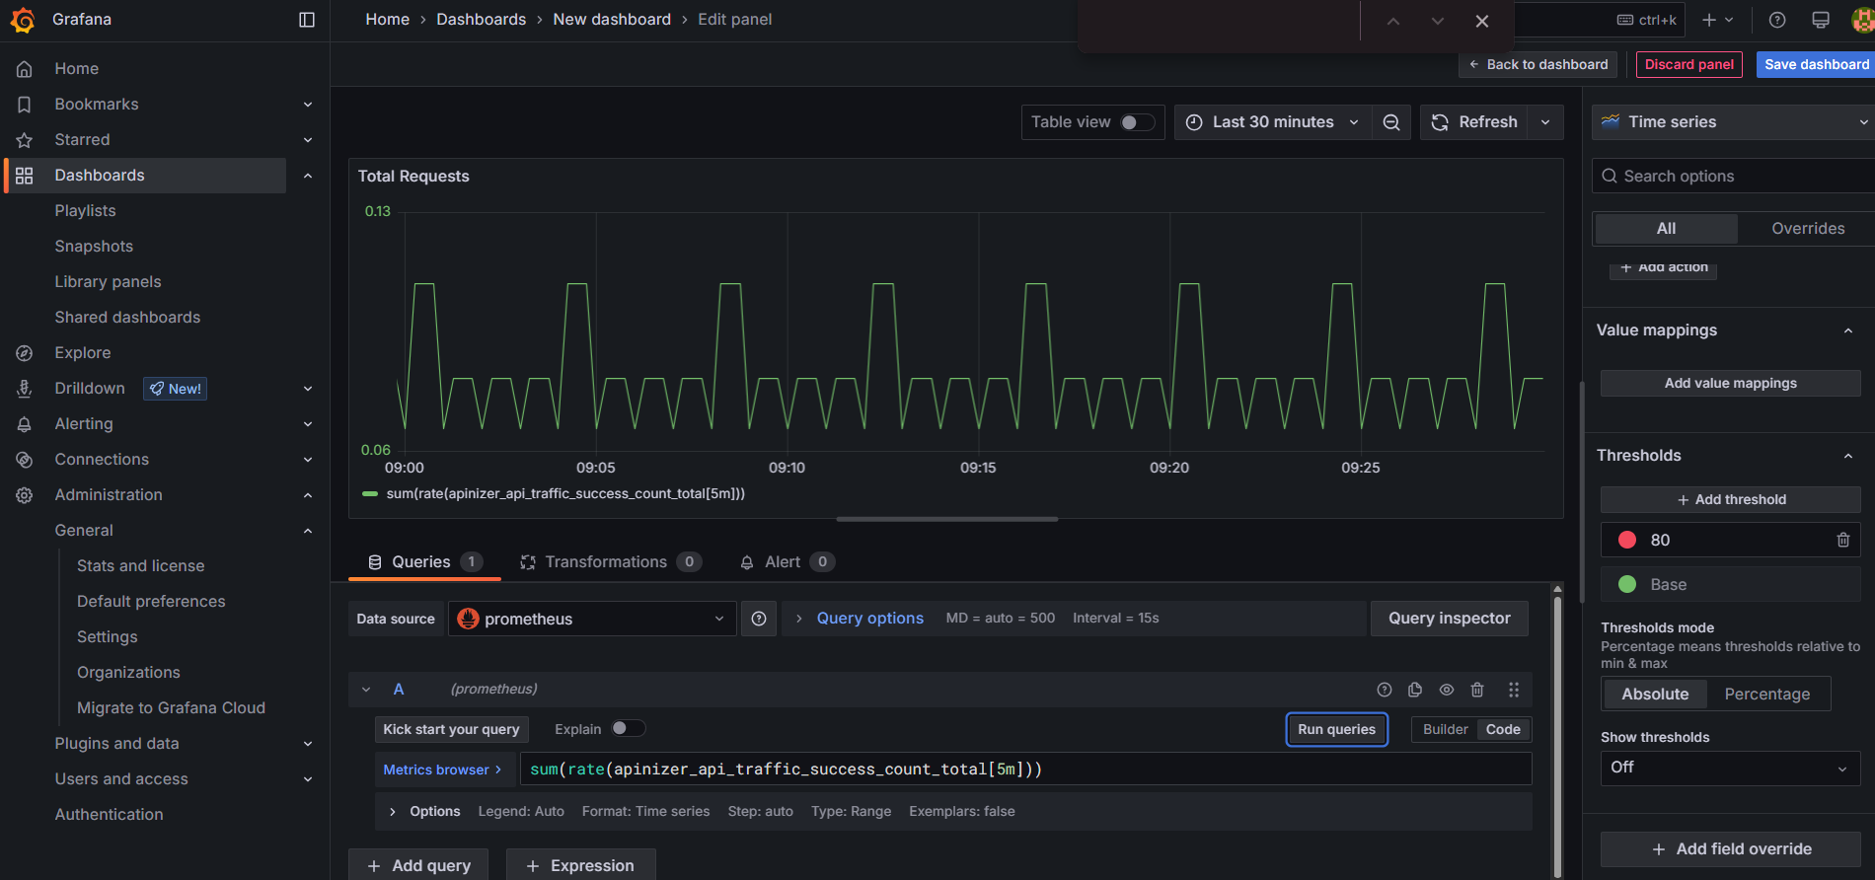Open the Alert tab

coord(787,562)
